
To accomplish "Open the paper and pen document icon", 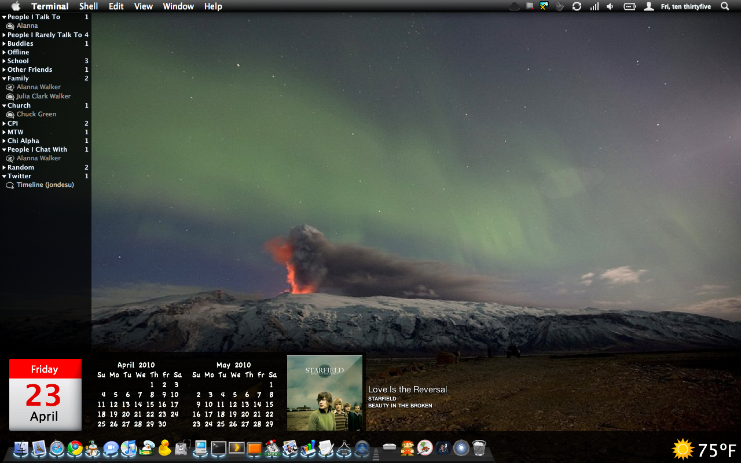I will pos(326,448).
